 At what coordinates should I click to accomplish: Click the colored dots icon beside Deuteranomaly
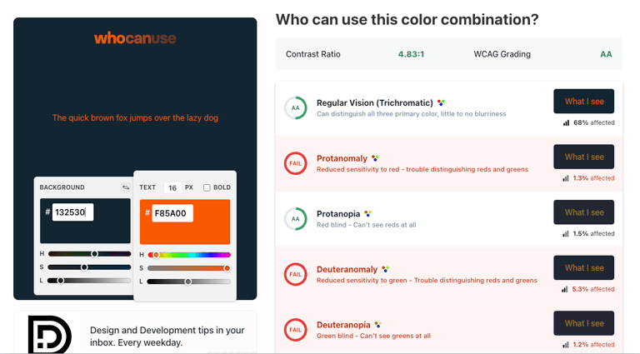[385, 270]
